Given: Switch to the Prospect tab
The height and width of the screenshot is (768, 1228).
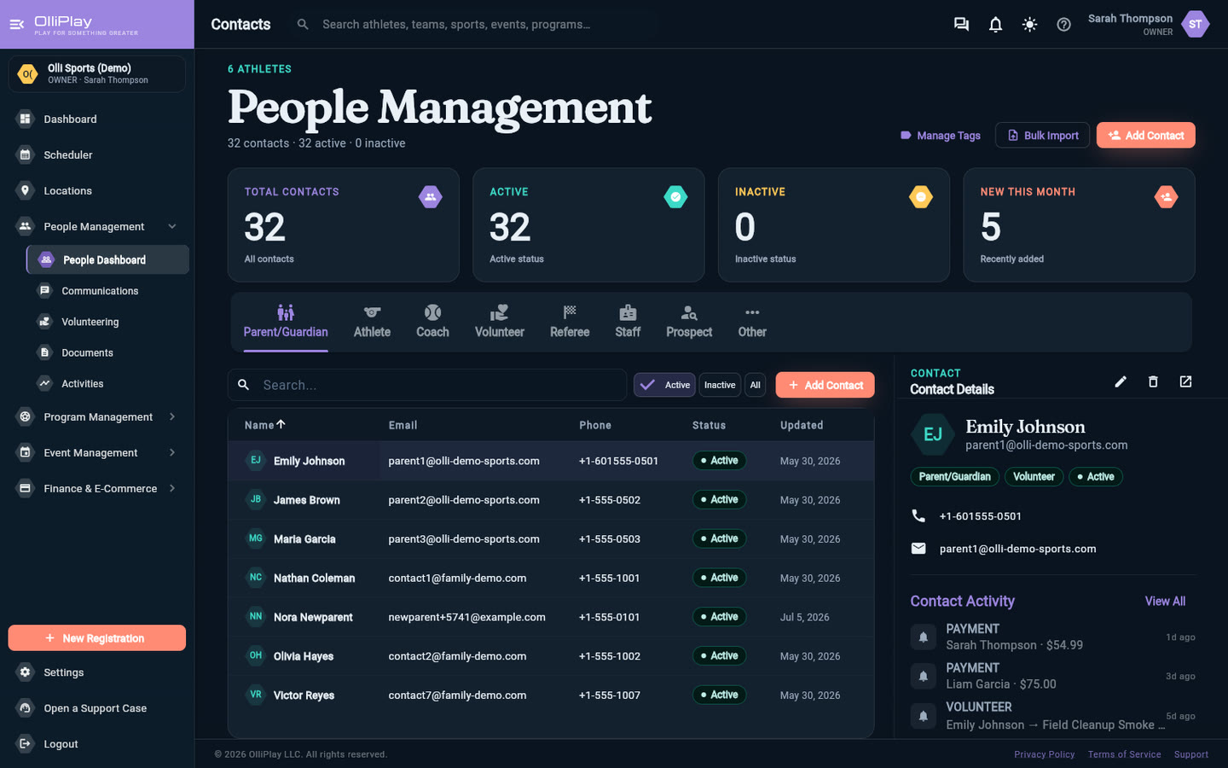Looking at the screenshot, I should pos(689,322).
